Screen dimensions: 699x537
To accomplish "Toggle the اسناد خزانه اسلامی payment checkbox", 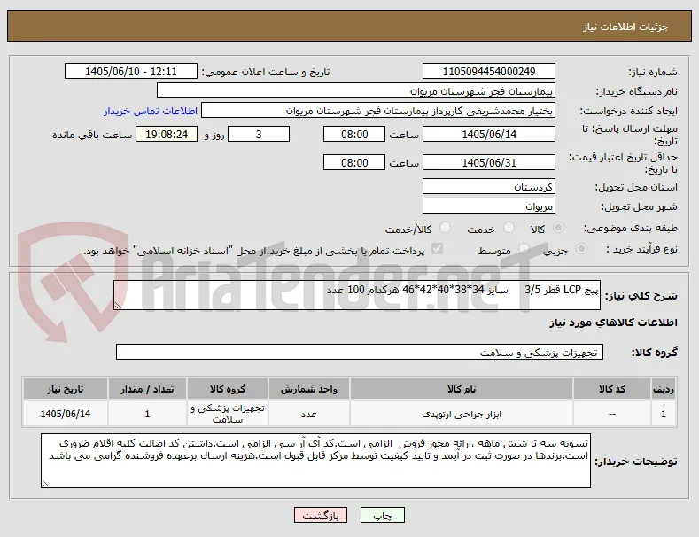I will [x=438, y=249].
